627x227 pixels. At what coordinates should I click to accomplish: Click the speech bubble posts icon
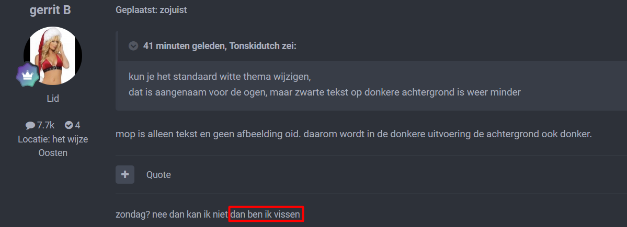point(30,126)
